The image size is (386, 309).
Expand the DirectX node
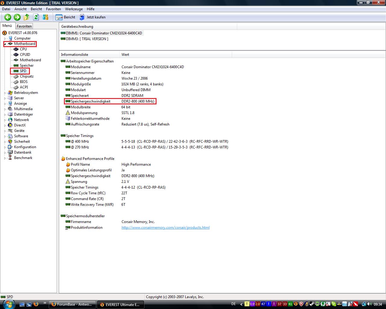[5, 126]
